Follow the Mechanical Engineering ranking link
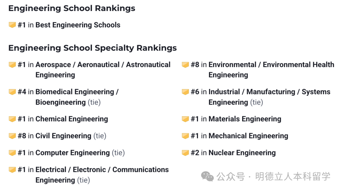This screenshot has height=190, width=341. (x=248, y=136)
